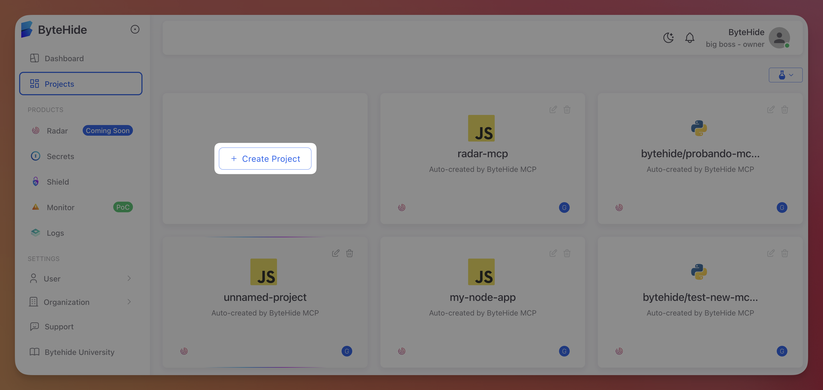Open the flask experiments dropdown
Screen dimensions: 823x390
[785, 75]
